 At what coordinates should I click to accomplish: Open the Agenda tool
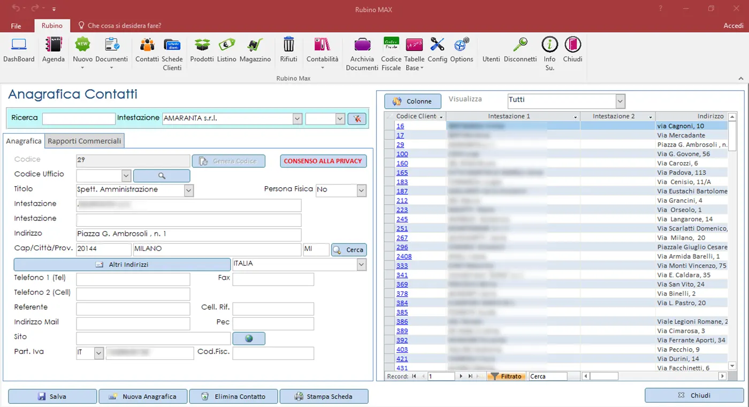pos(53,50)
